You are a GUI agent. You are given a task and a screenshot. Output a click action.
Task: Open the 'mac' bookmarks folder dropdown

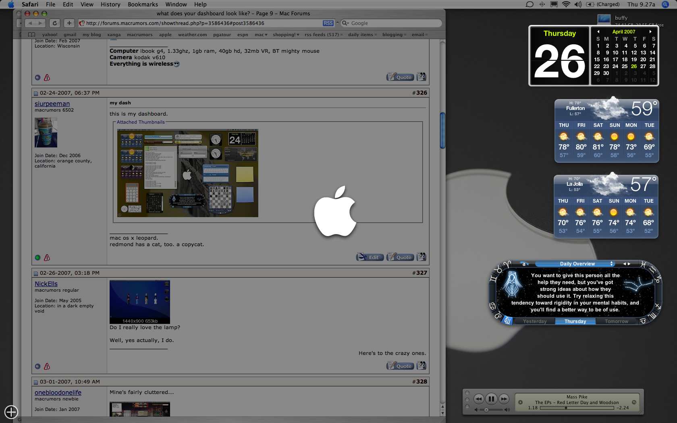pyautogui.click(x=261, y=35)
